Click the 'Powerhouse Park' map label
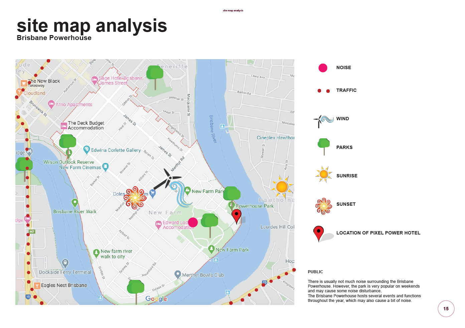465x328 pixels. (x=255, y=206)
